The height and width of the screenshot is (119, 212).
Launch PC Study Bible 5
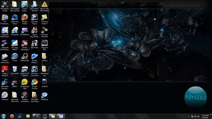pos(15,45)
